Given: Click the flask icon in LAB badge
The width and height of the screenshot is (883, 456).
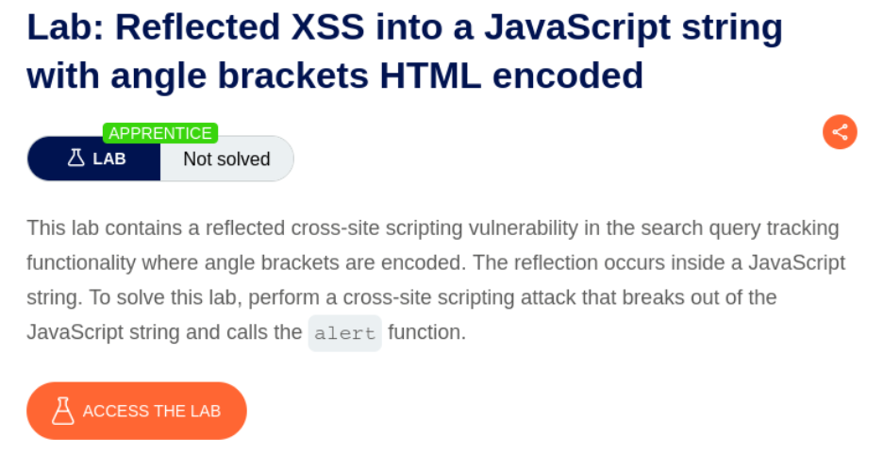Looking at the screenshot, I should pos(76,159).
